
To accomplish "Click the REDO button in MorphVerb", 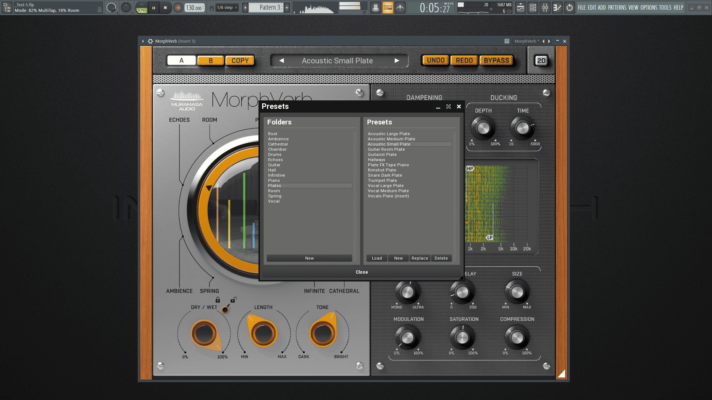I will tap(464, 60).
